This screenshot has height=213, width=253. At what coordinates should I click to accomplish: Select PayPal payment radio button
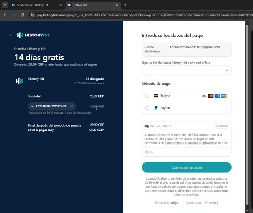point(147,108)
